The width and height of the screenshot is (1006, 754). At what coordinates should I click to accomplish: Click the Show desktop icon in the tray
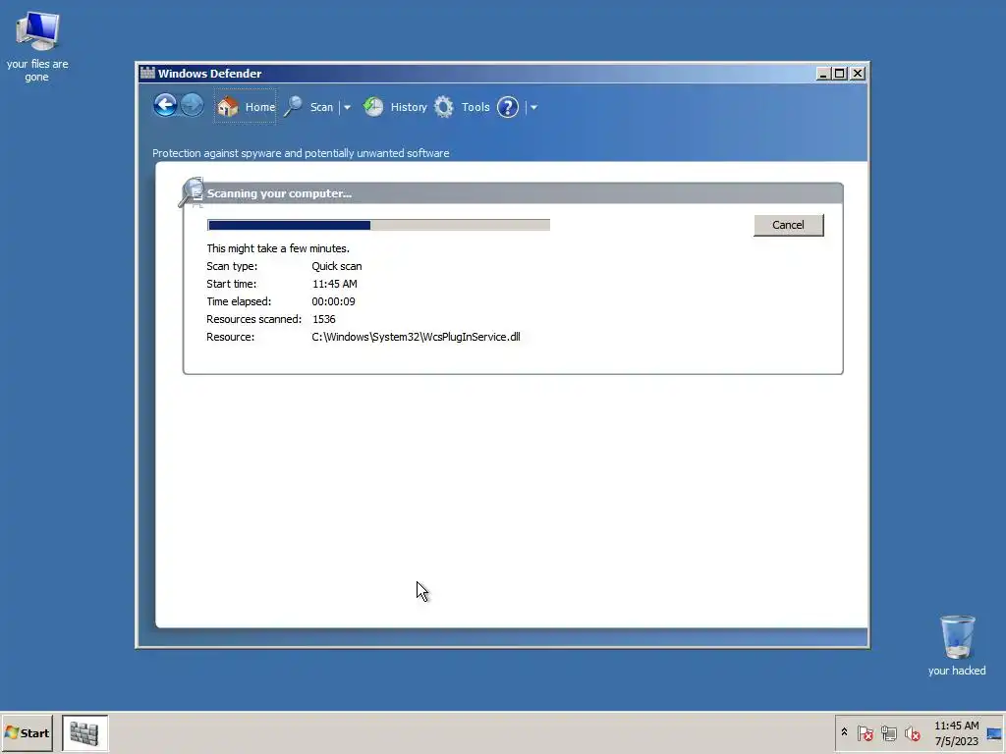(x=994, y=733)
